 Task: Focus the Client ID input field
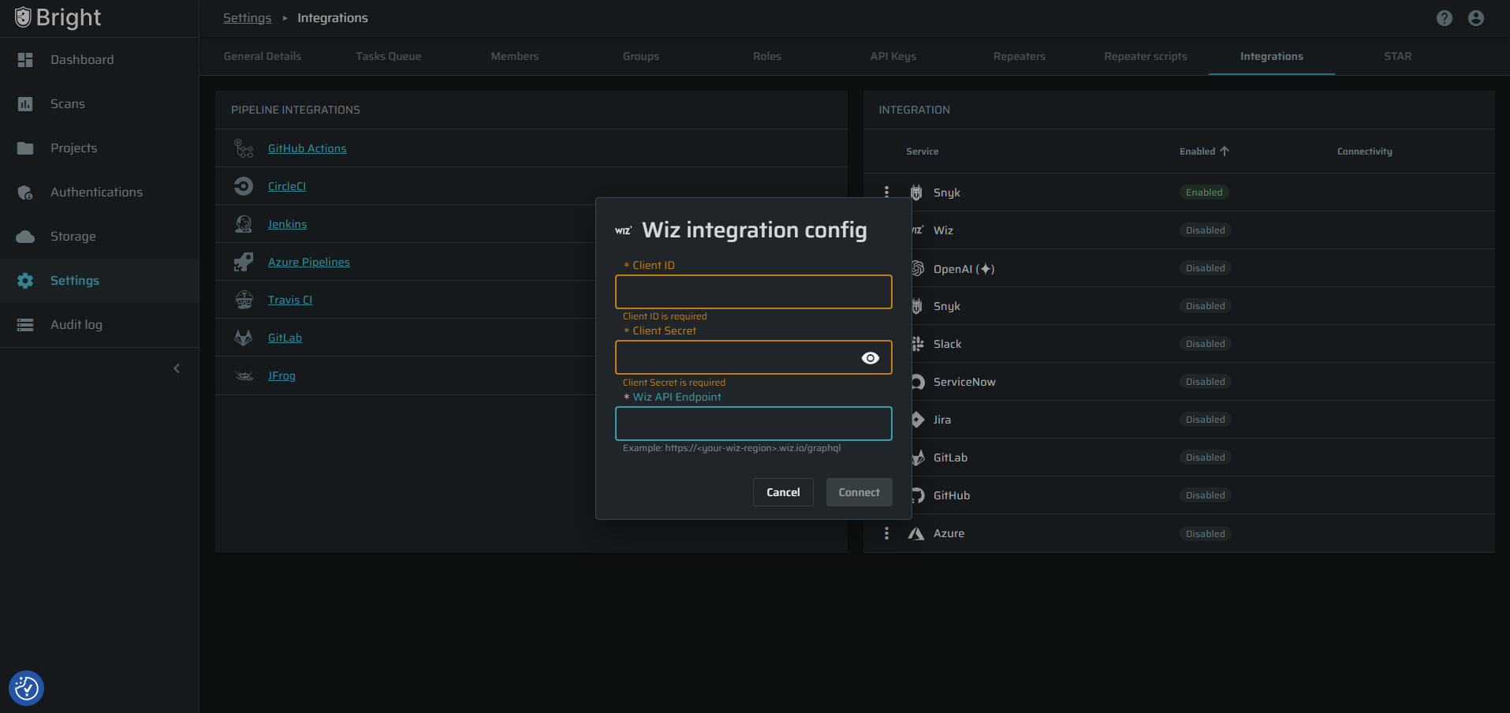click(x=754, y=292)
